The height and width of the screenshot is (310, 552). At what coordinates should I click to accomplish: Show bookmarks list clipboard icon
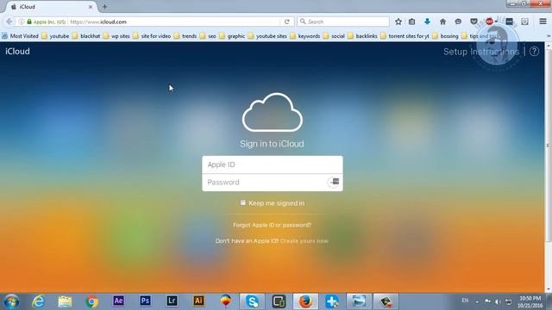click(x=412, y=22)
